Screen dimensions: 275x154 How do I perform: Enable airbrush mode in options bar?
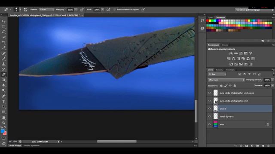(108, 10)
